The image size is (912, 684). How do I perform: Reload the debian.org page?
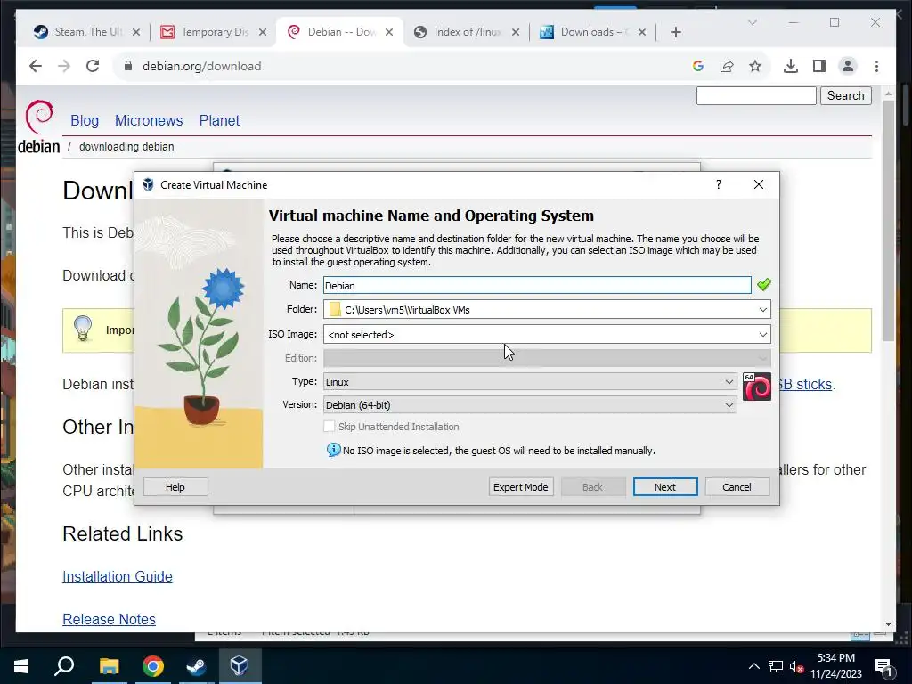point(93,66)
